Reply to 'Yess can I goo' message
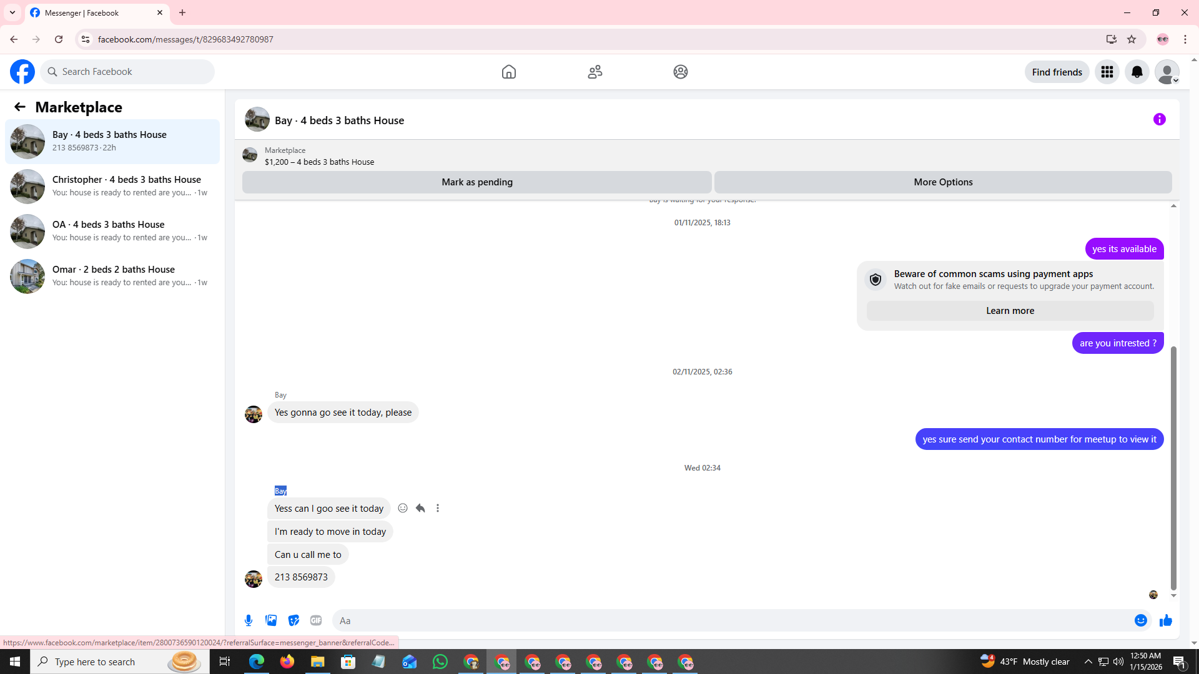This screenshot has height=674, width=1199. coord(420,508)
